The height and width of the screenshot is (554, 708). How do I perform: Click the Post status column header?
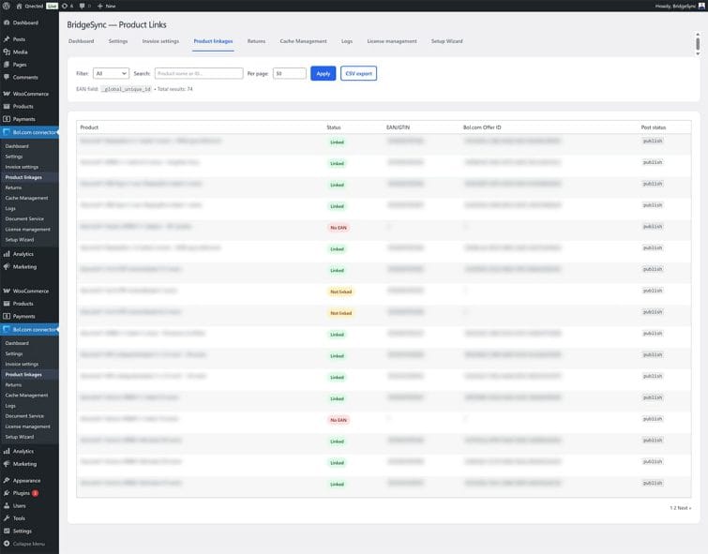(x=654, y=127)
